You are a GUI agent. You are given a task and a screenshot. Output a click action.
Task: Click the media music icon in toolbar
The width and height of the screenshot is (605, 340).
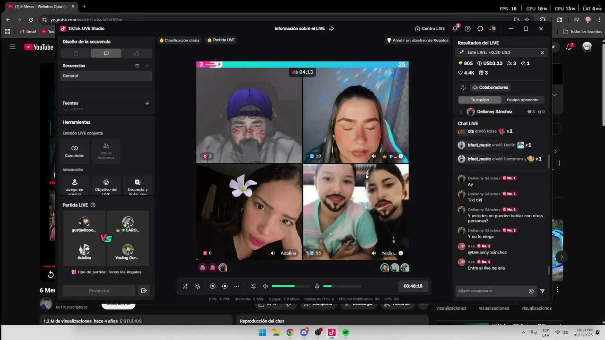pyautogui.click(x=197, y=286)
